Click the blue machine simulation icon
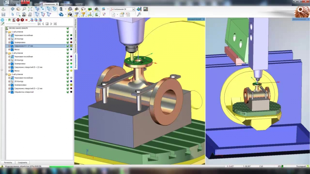310x174 pixels. [139, 9]
